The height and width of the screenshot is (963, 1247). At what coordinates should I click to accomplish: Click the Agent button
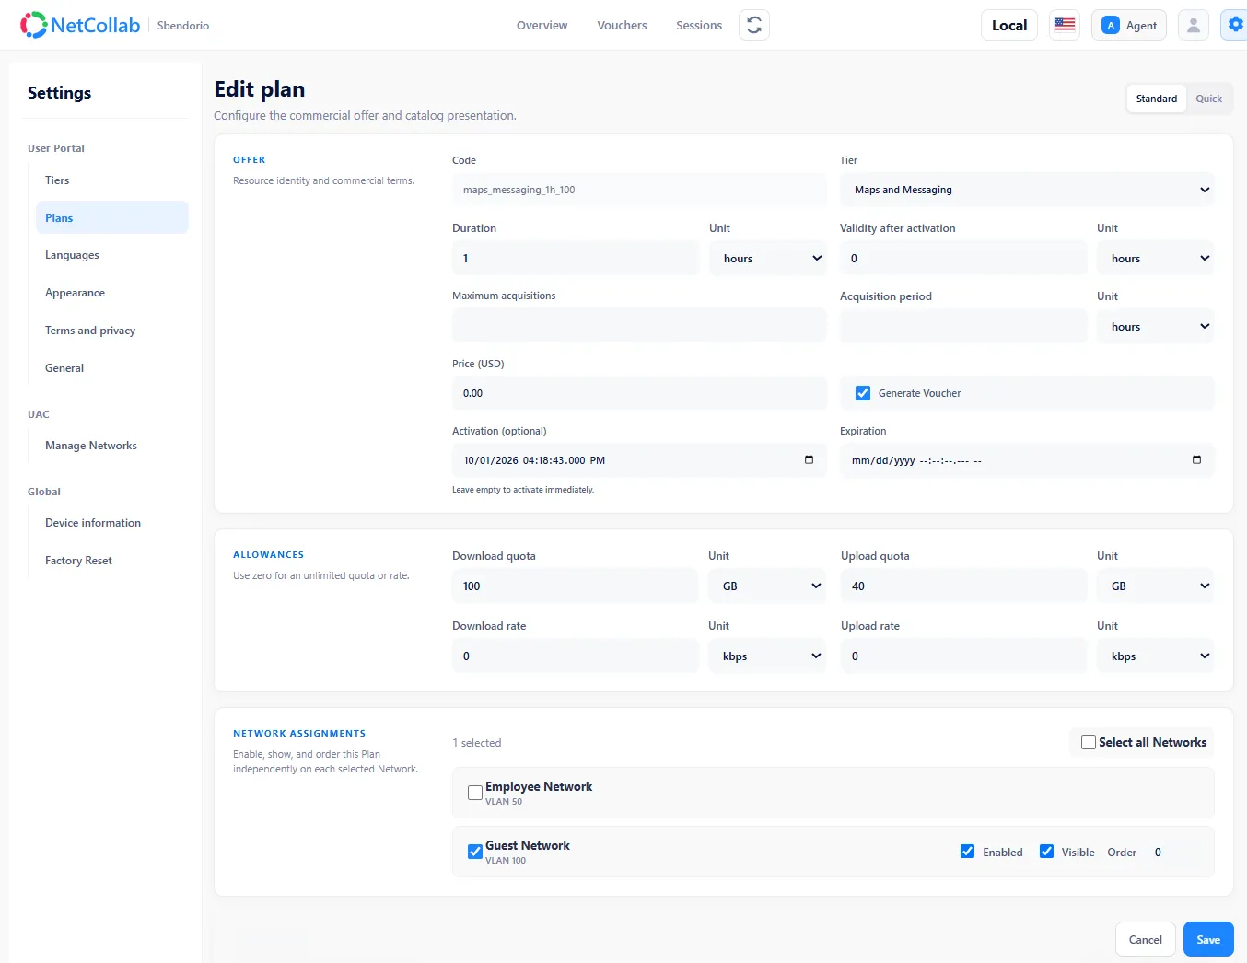coord(1129,25)
